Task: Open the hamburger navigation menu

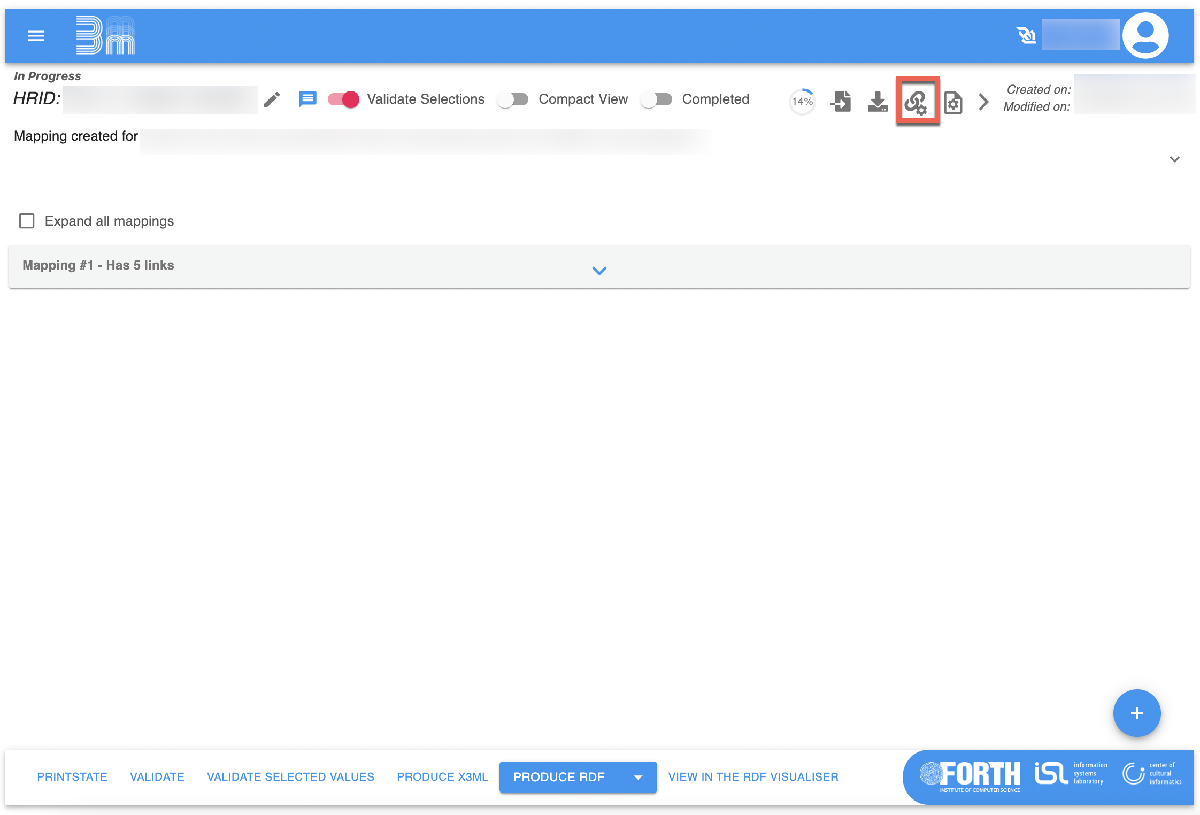Action: pyautogui.click(x=36, y=36)
